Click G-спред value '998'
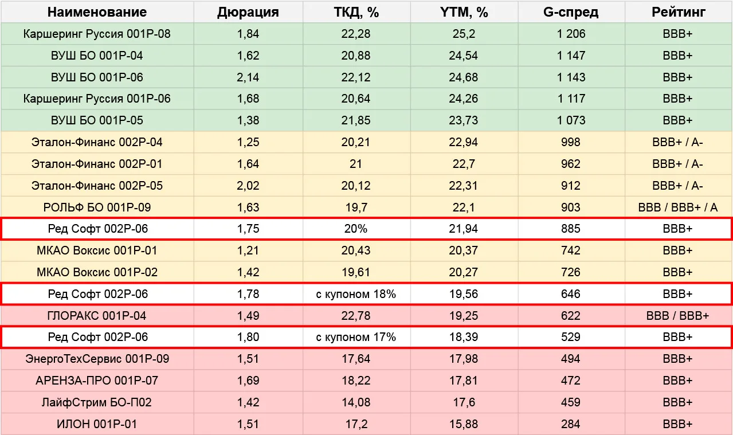 (571, 142)
